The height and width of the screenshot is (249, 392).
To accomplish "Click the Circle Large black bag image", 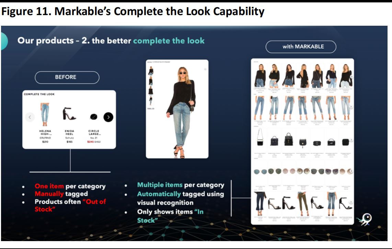I will coord(93,117).
